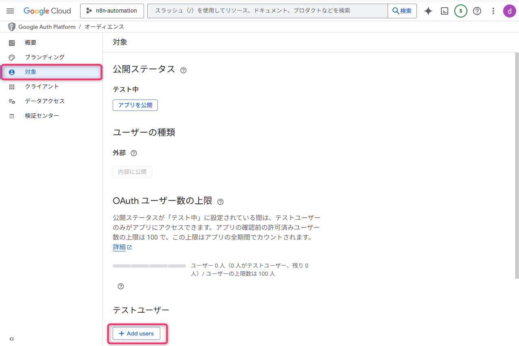Click the テスト中 status text
The width and height of the screenshot is (519, 346).
click(x=126, y=89)
